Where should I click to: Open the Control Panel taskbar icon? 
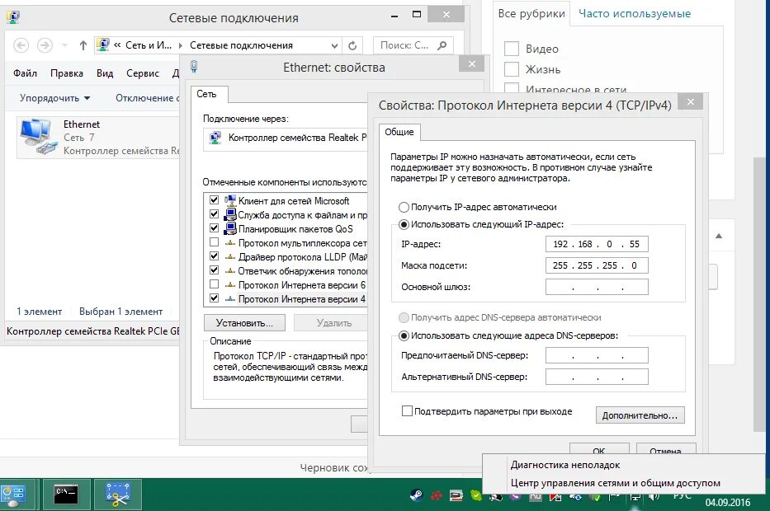point(12,495)
